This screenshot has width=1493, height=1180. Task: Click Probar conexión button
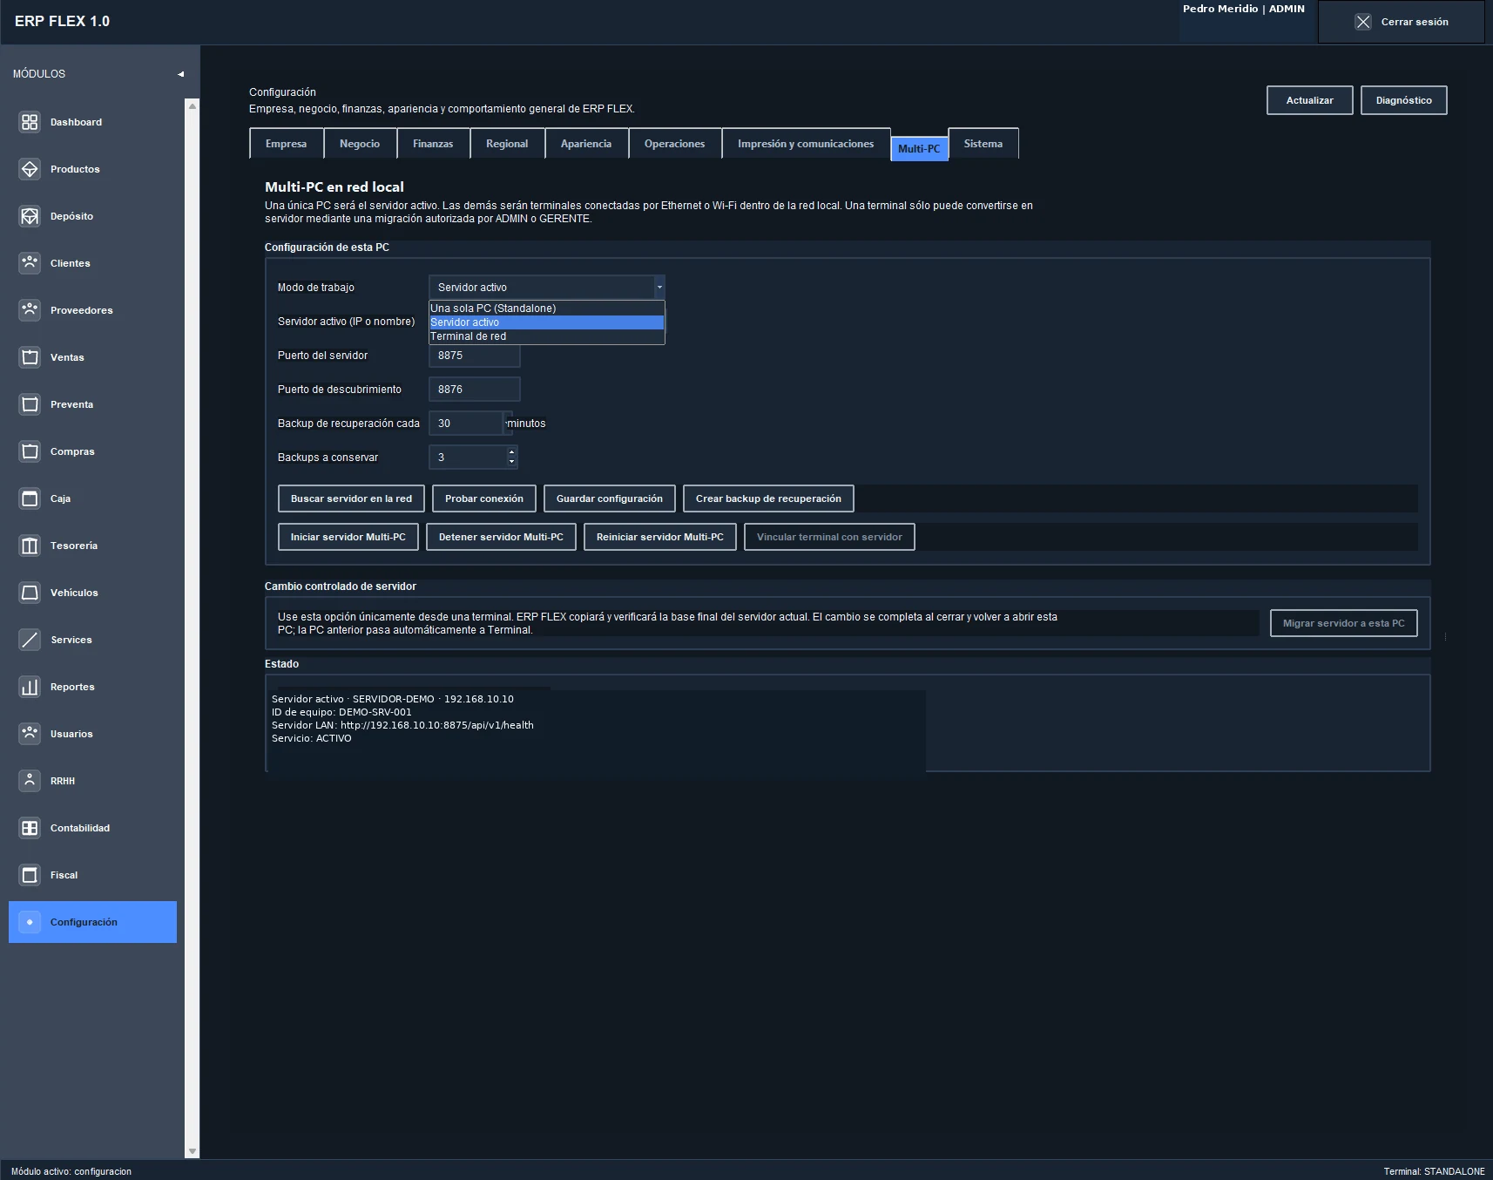484,498
